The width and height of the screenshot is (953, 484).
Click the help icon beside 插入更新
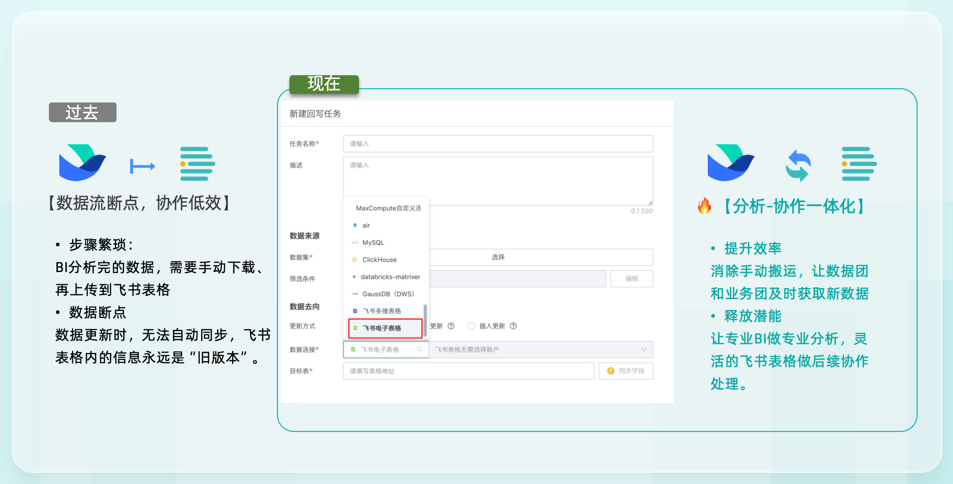(x=513, y=326)
